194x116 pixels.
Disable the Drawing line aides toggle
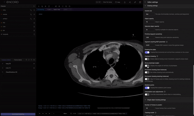tap(147, 53)
